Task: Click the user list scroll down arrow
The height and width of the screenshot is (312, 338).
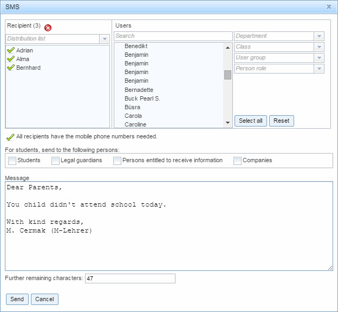Action: [227, 122]
